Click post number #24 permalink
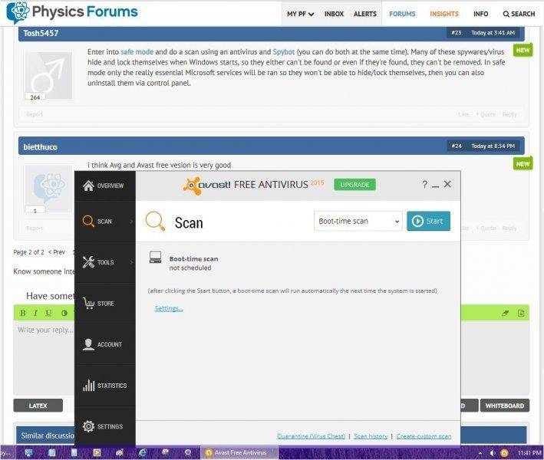The width and height of the screenshot is (544, 460). (457, 146)
